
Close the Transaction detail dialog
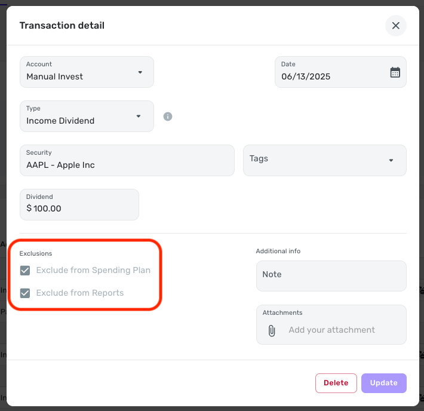395,26
